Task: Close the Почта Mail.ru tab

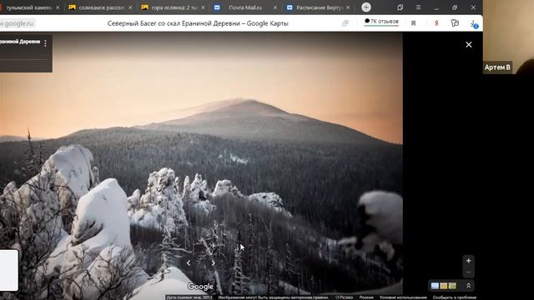Action: 275,7
